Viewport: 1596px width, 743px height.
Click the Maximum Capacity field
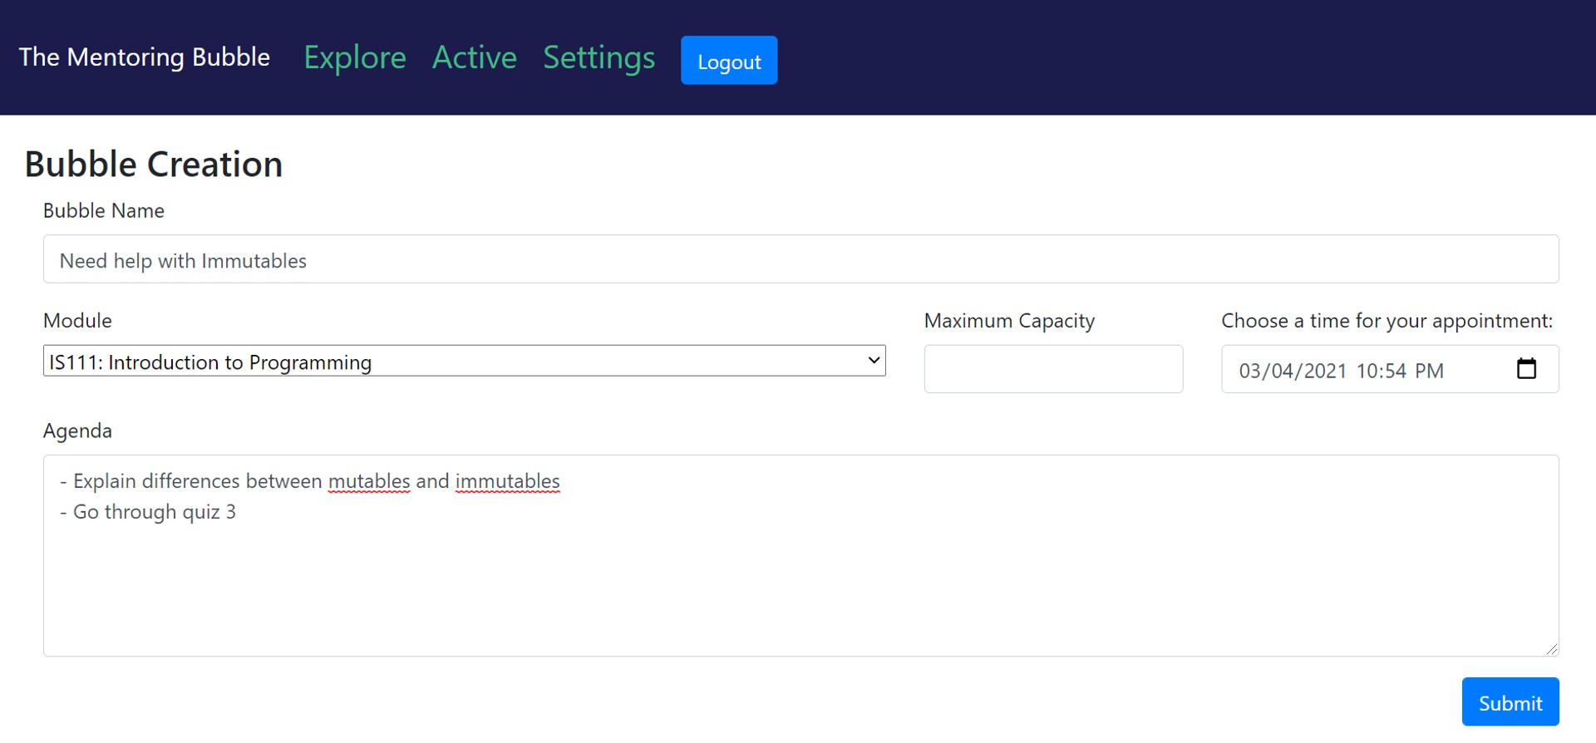click(1053, 369)
